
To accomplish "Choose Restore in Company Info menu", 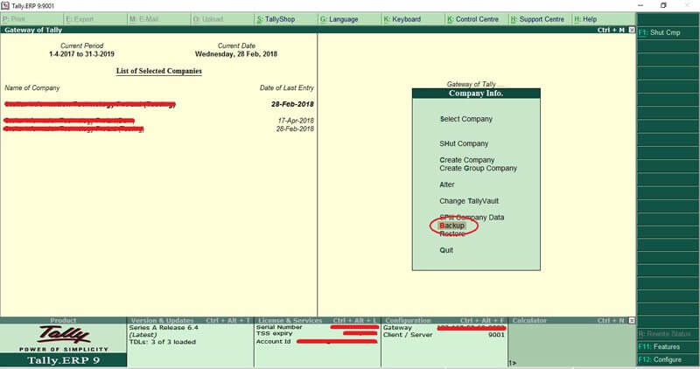I will pyautogui.click(x=452, y=233).
